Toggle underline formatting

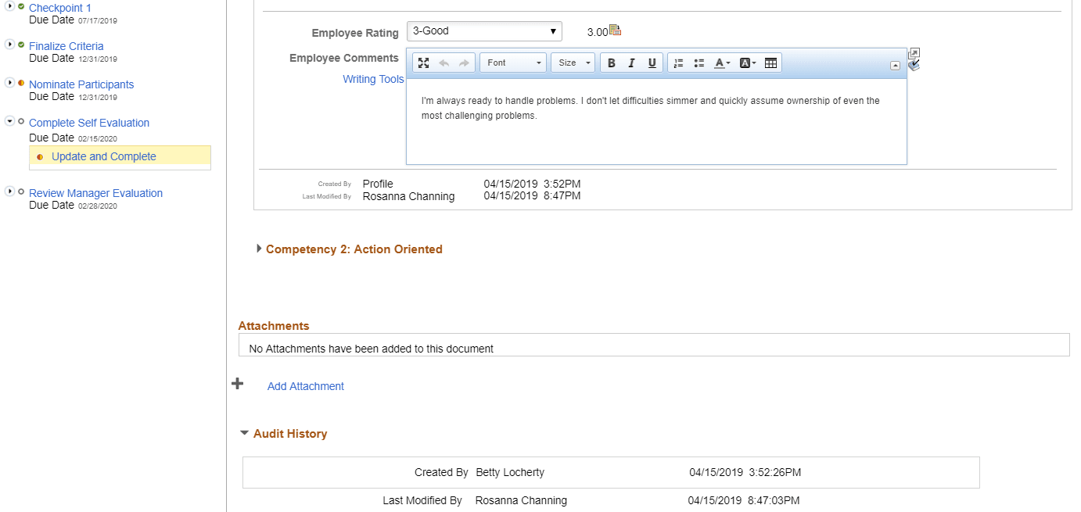pos(652,63)
